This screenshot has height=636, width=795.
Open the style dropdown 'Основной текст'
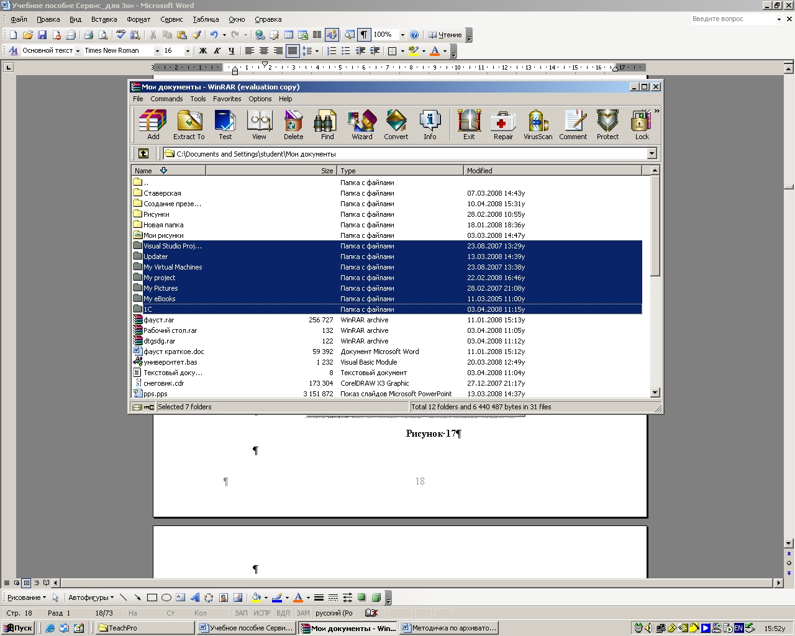[x=78, y=51]
